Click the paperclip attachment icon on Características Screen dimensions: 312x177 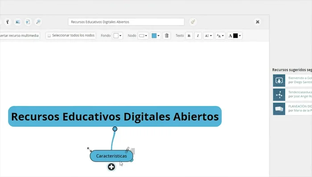coord(127,150)
